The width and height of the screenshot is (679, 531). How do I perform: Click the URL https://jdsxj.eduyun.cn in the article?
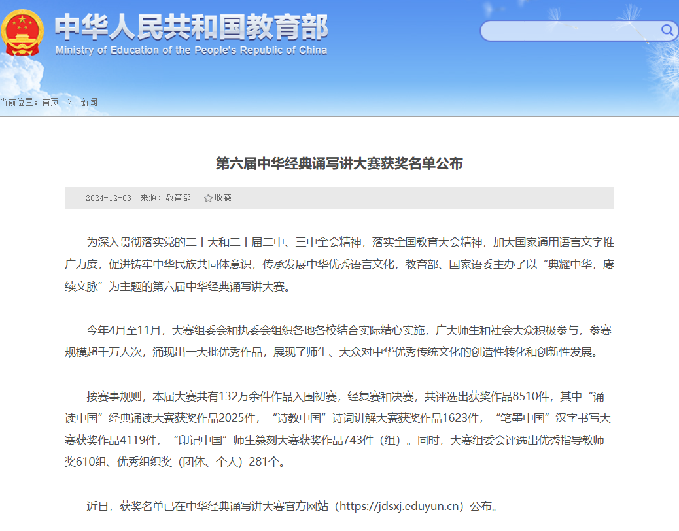[399, 506]
